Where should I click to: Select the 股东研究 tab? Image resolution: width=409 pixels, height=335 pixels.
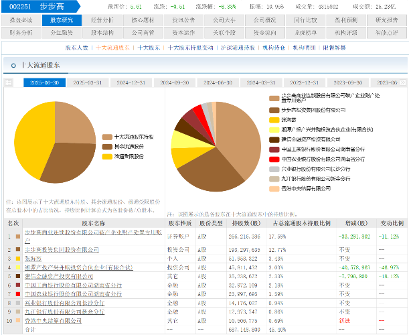tap(62, 20)
